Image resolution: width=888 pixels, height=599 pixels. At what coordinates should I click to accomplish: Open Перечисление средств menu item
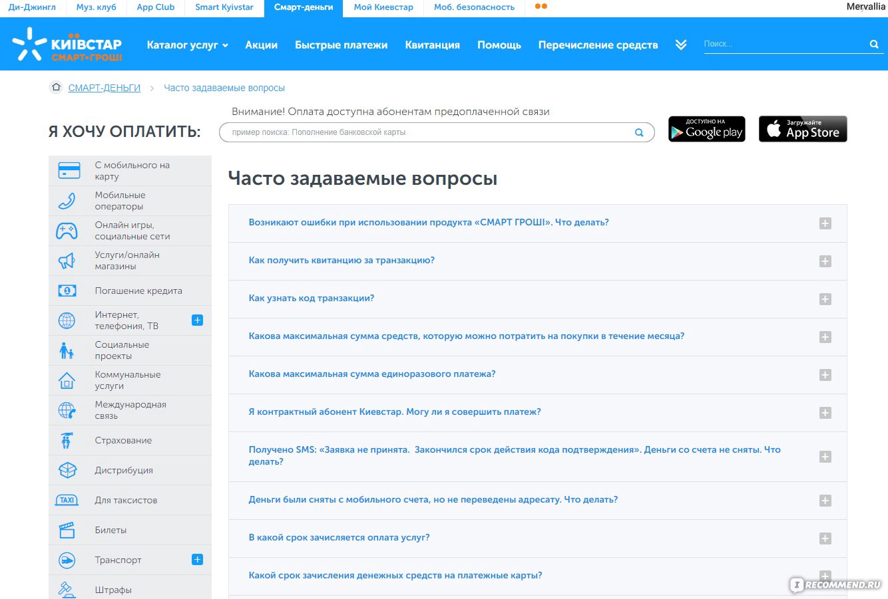598,45
